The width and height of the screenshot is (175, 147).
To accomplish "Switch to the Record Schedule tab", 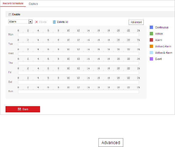I will click(13, 4).
